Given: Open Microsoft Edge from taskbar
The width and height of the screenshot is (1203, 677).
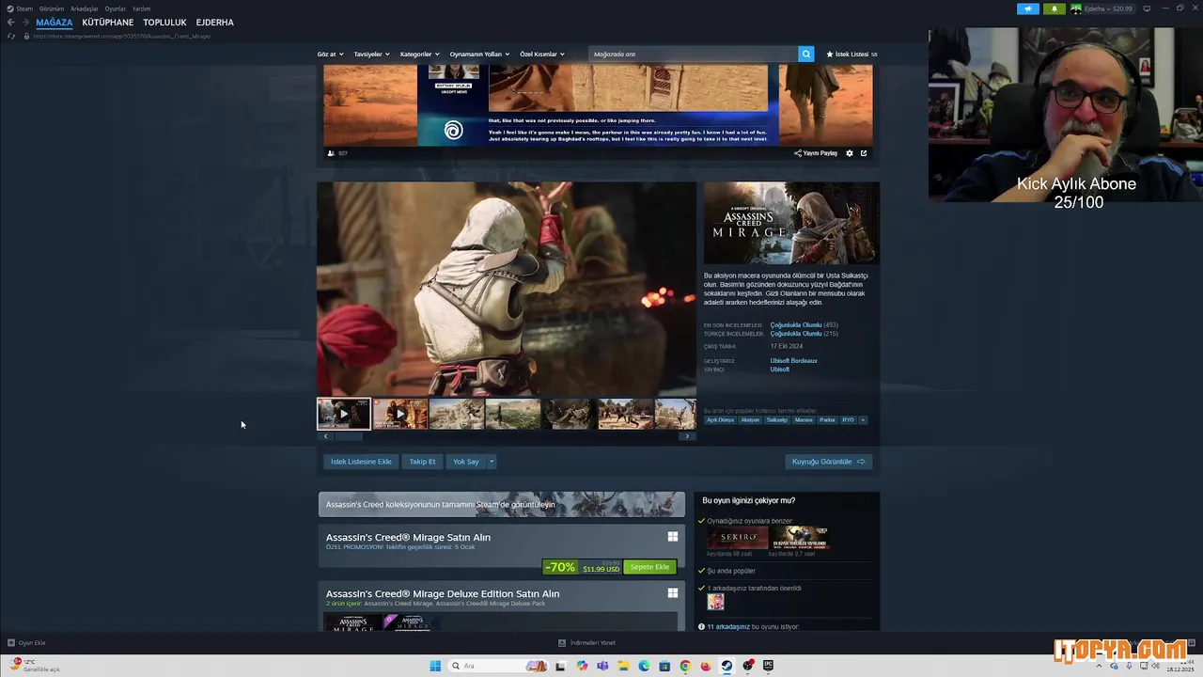Looking at the screenshot, I should 644,666.
